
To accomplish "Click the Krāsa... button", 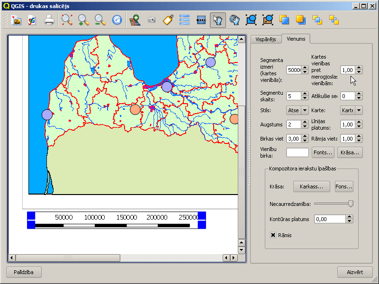I will point(350,152).
